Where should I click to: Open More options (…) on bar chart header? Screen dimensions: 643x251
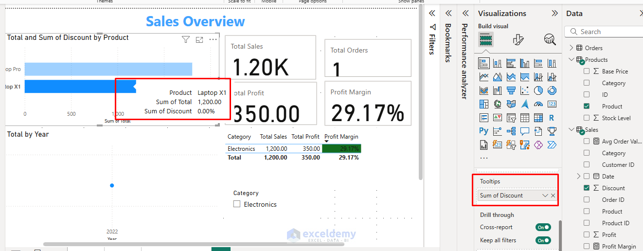click(213, 40)
